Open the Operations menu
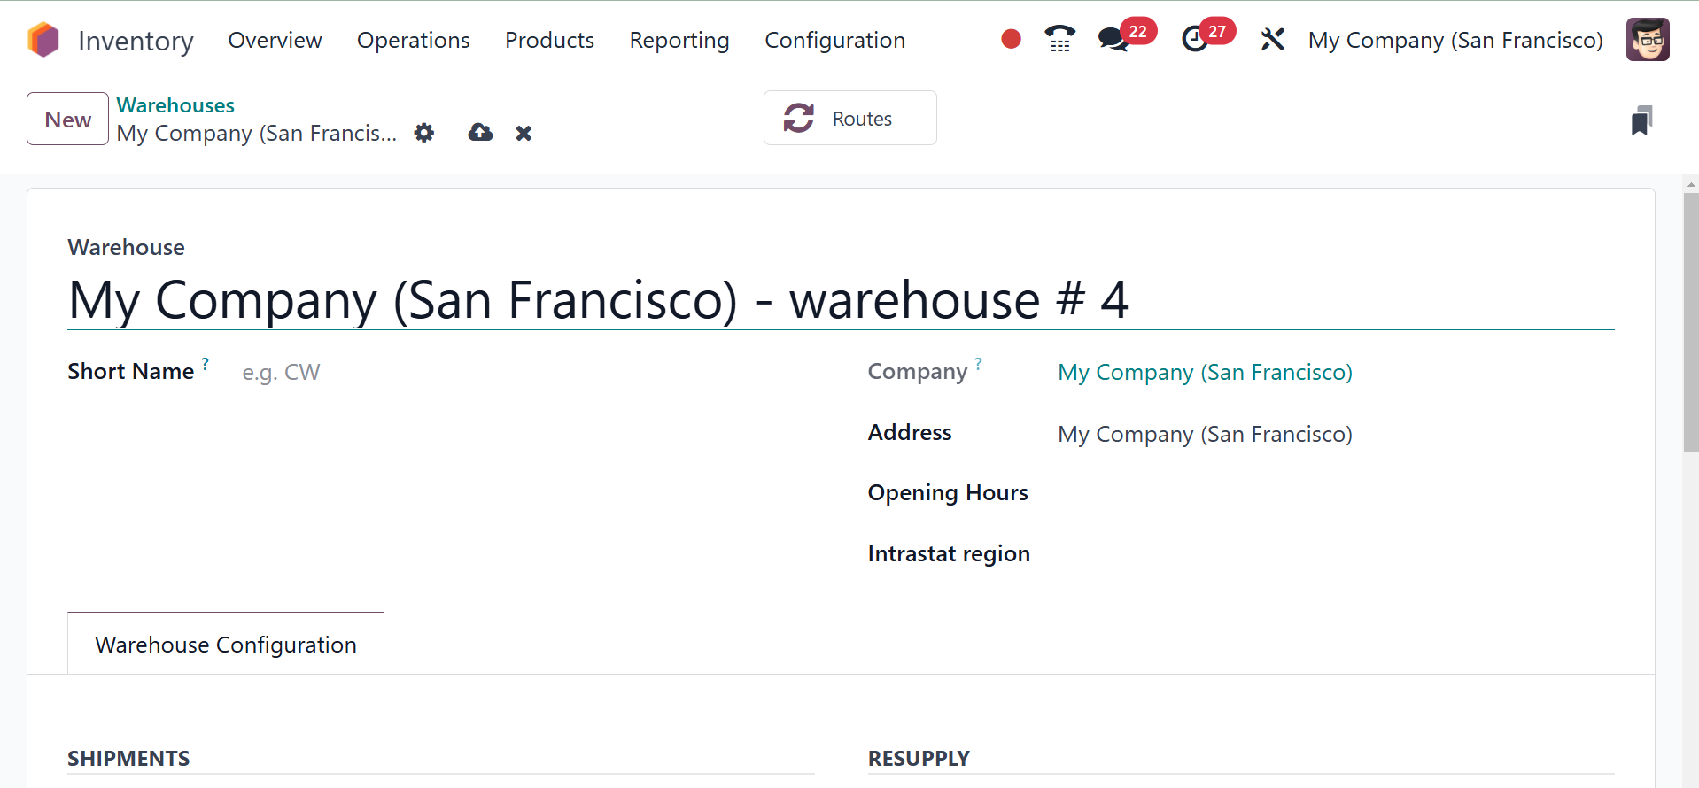Image resolution: width=1699 pixels, height=788 pixels. (x=413, y=40)
